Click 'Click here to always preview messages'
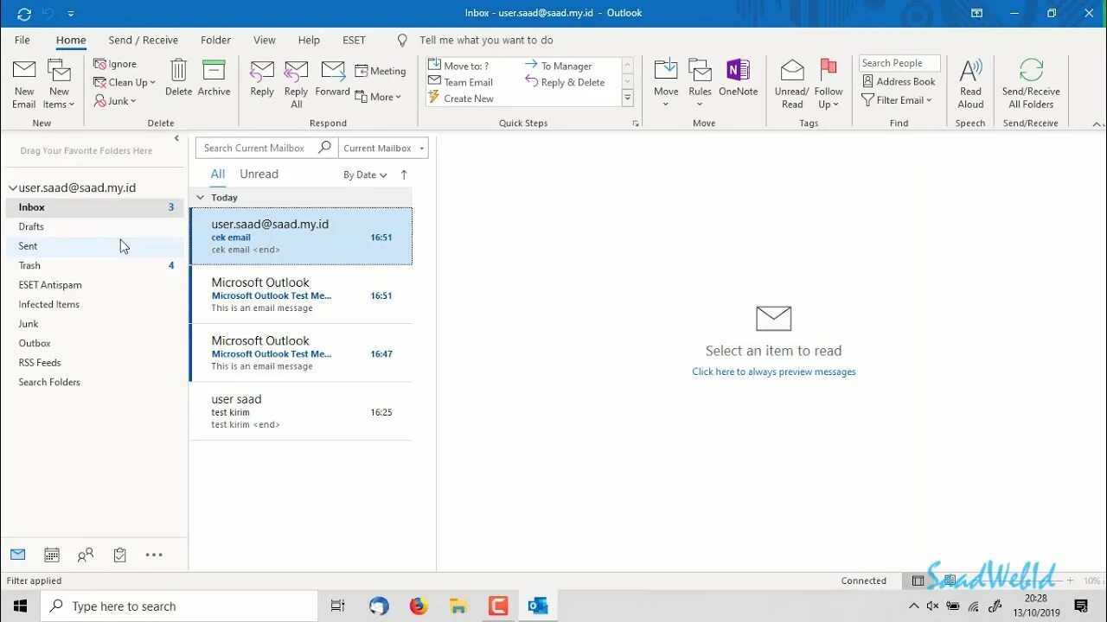 (774, 371)
